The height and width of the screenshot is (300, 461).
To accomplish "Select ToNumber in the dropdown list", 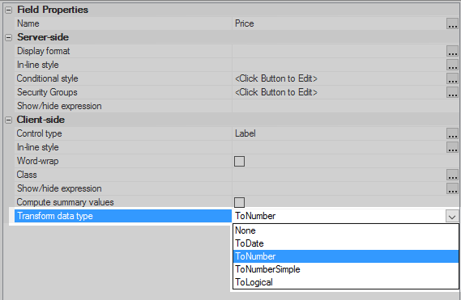I will point(346,256).
